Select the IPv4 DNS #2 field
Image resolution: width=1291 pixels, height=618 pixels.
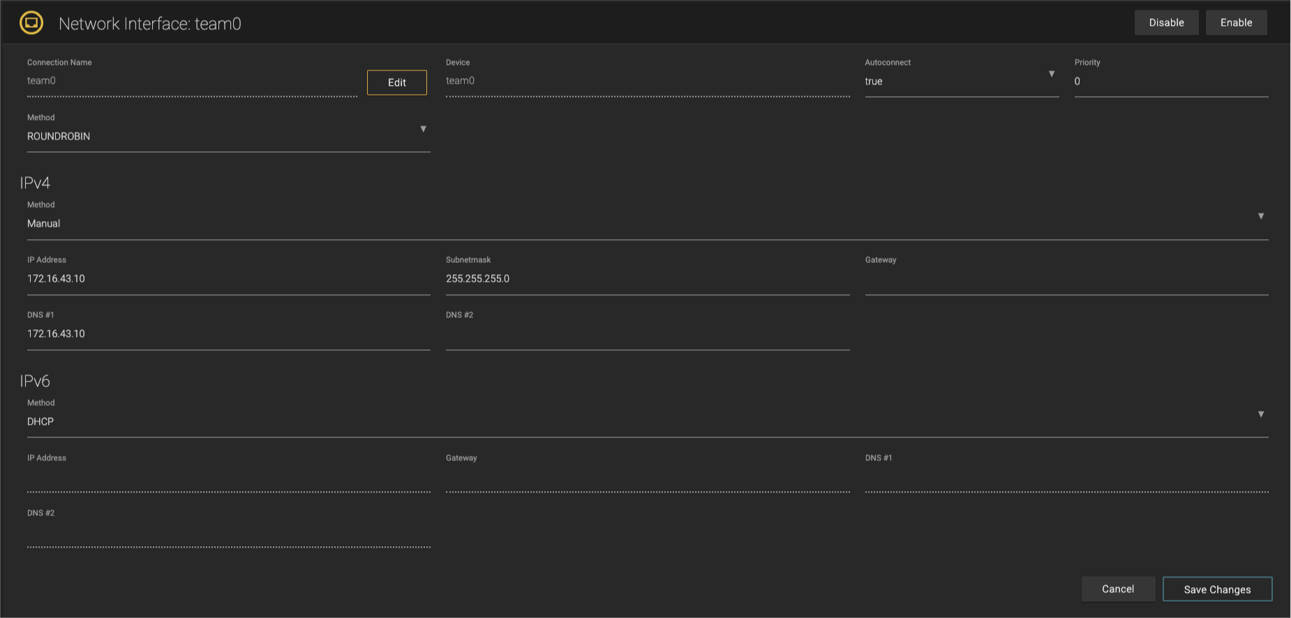tap(648, 334)
